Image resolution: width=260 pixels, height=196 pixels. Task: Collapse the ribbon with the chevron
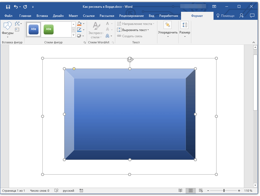point(253,42)
